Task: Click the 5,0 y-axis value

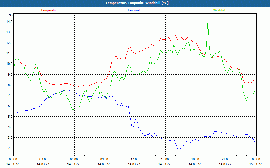Action: (x=10, y=116)
